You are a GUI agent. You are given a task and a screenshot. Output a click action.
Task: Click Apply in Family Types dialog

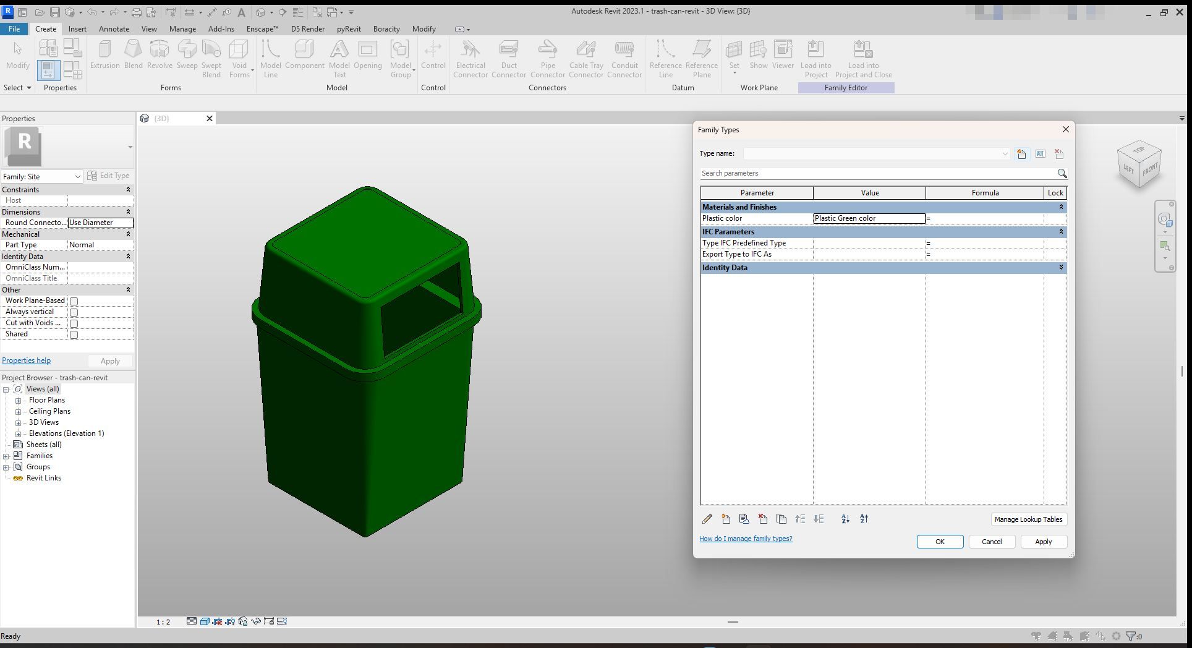coord(1043,542)
